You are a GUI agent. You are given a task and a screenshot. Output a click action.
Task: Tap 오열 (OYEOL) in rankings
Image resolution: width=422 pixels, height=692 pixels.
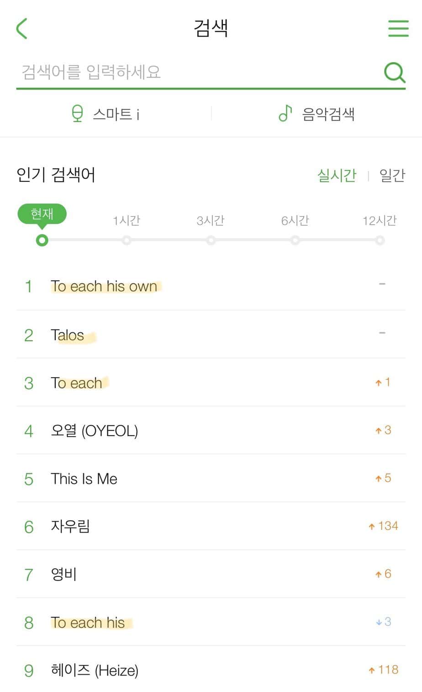(x=95, y=431)
